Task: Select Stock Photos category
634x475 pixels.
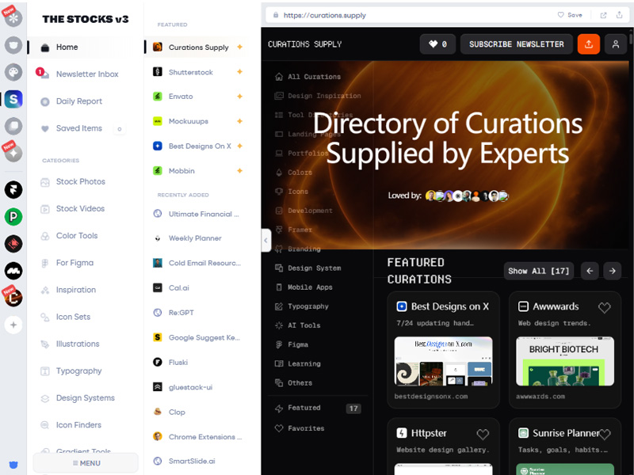Action: 80,182
